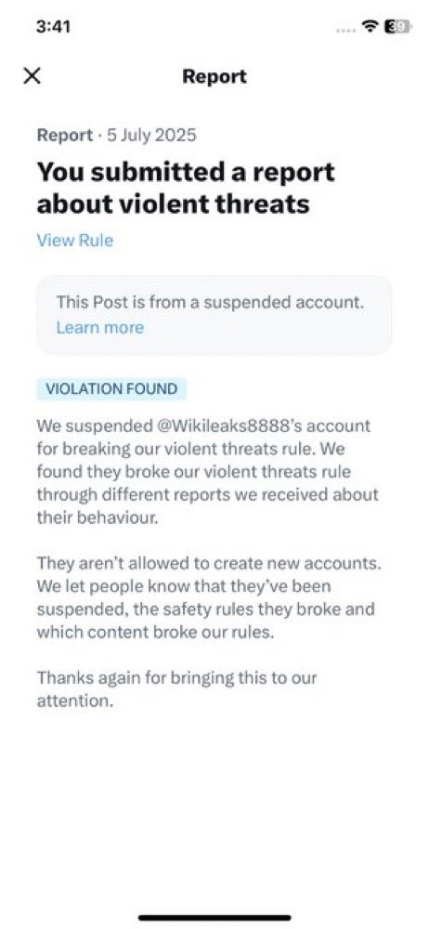Tap the battery level indicator
Image resolution: width=429 pixels, height=929 pixels.
pyautogui.click(x=396, y=27)
